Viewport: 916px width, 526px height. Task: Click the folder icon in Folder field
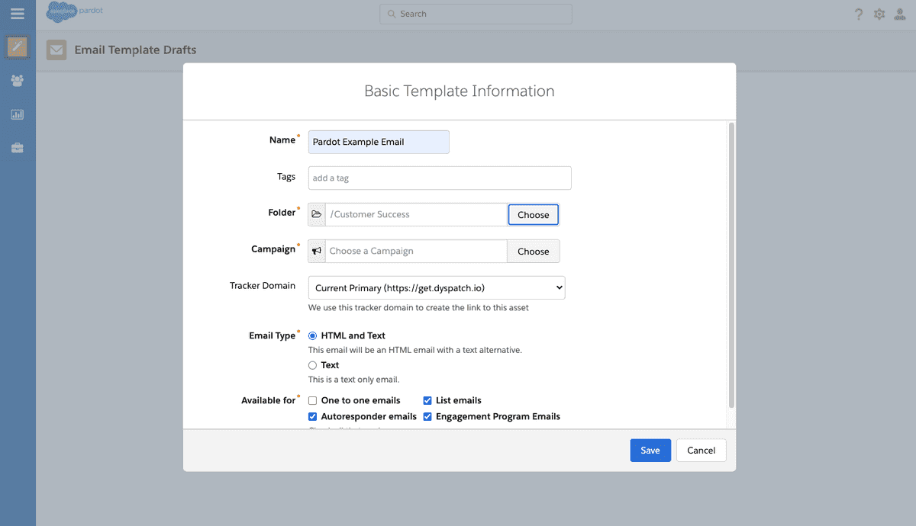[317, 214]
